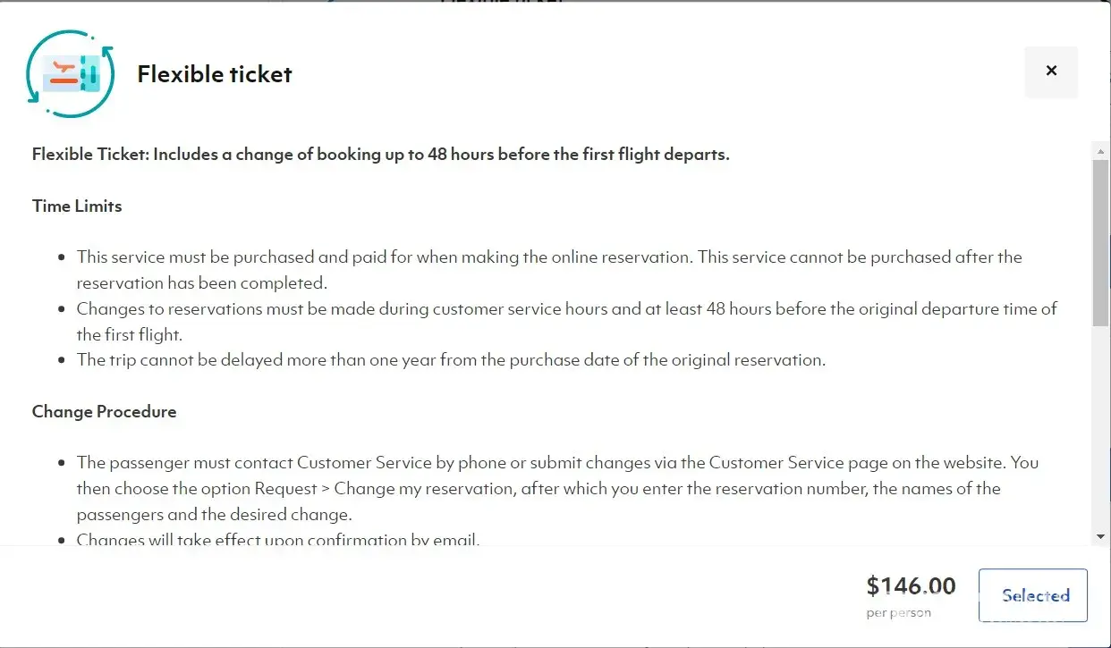
Task: Click the per person label
Action: (898, 613)
